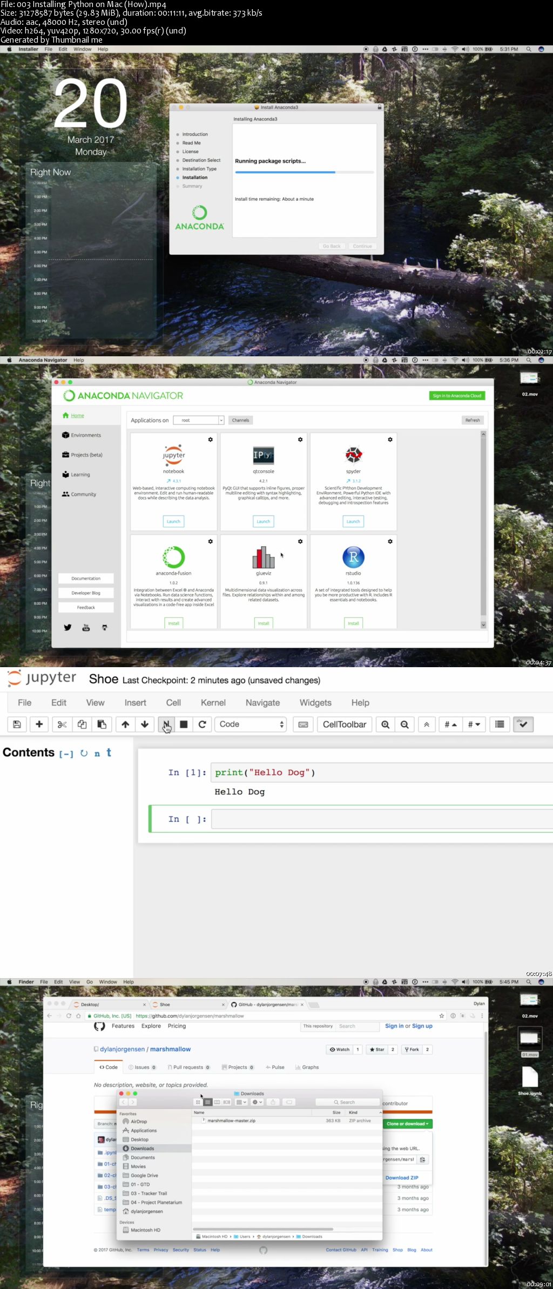Click the Finder share icon
Viewport: 553px width, 1289px height.
point(273,1102)
